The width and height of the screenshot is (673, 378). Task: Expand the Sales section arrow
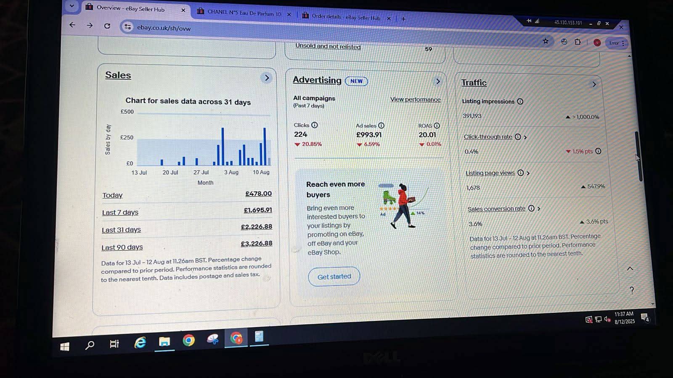[266, 78]
